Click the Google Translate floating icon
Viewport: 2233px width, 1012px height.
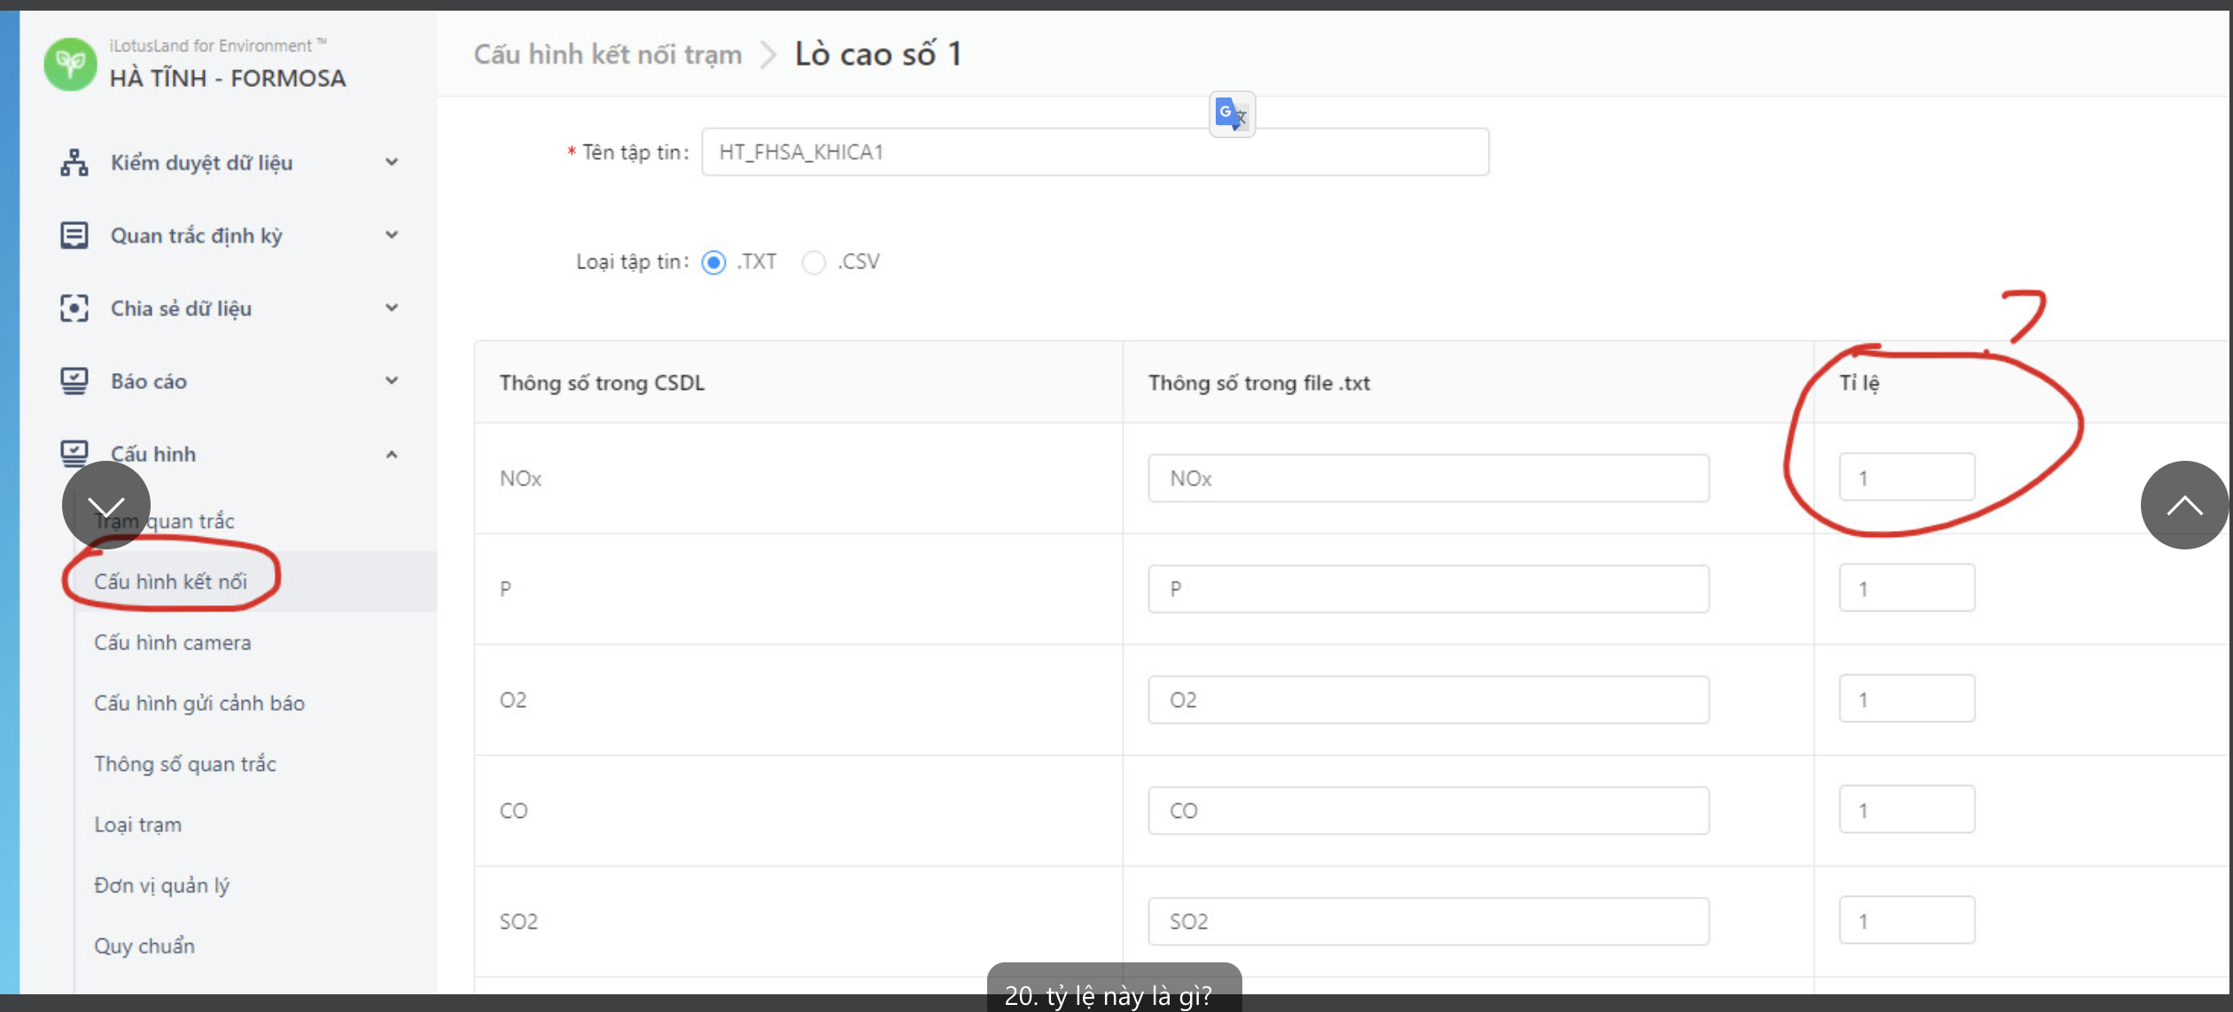(x=1231, y=114)
